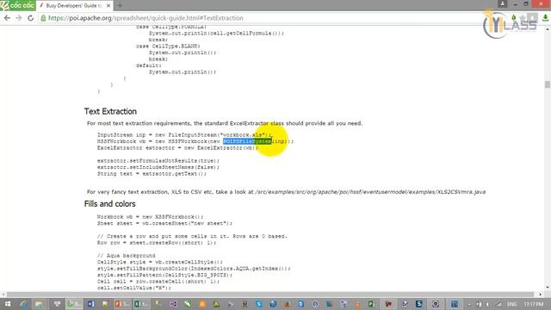Open a new browser tab

120,5
